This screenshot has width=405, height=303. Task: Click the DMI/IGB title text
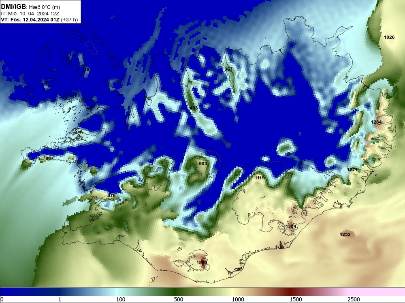tap(13, 7)
